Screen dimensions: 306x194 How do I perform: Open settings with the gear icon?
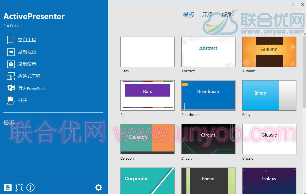(98, 187)
